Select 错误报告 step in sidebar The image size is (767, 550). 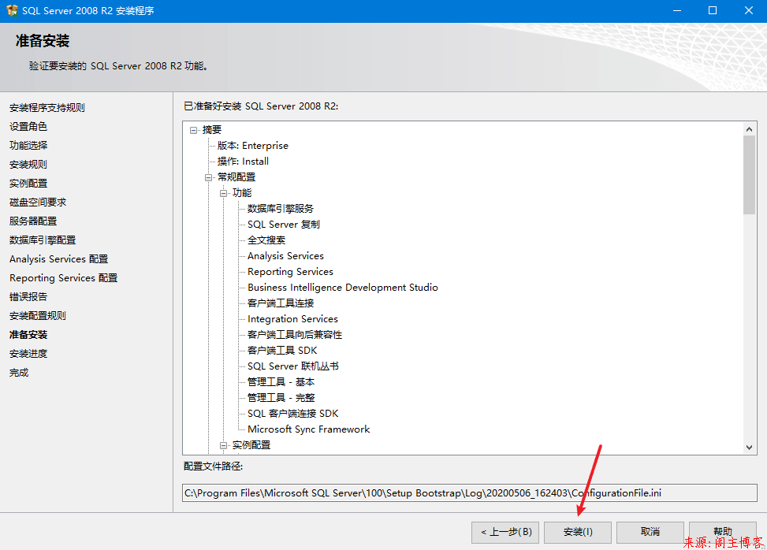28,297
